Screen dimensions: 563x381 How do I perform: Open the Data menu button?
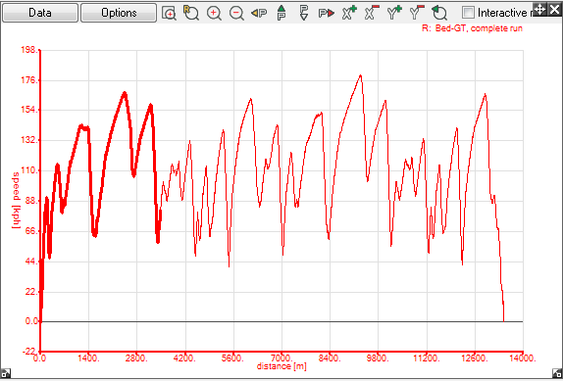tap(40, 13)
